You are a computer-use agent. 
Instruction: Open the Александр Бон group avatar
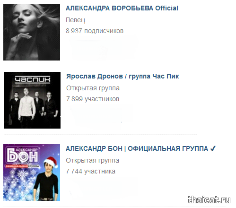coord(32,173)
